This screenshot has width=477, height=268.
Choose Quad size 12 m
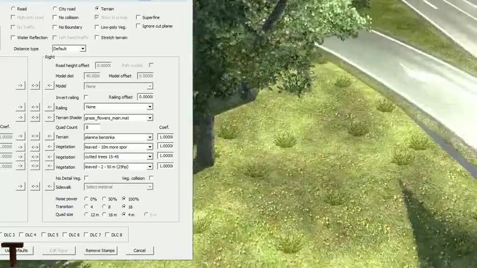(x=86, y=214)
